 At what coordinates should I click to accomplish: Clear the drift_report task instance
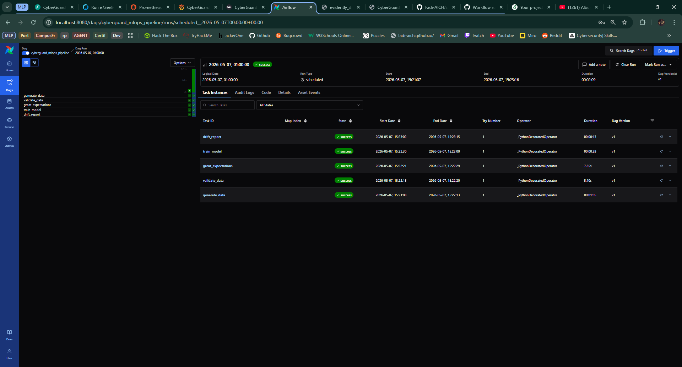click(x=661, y=137)
